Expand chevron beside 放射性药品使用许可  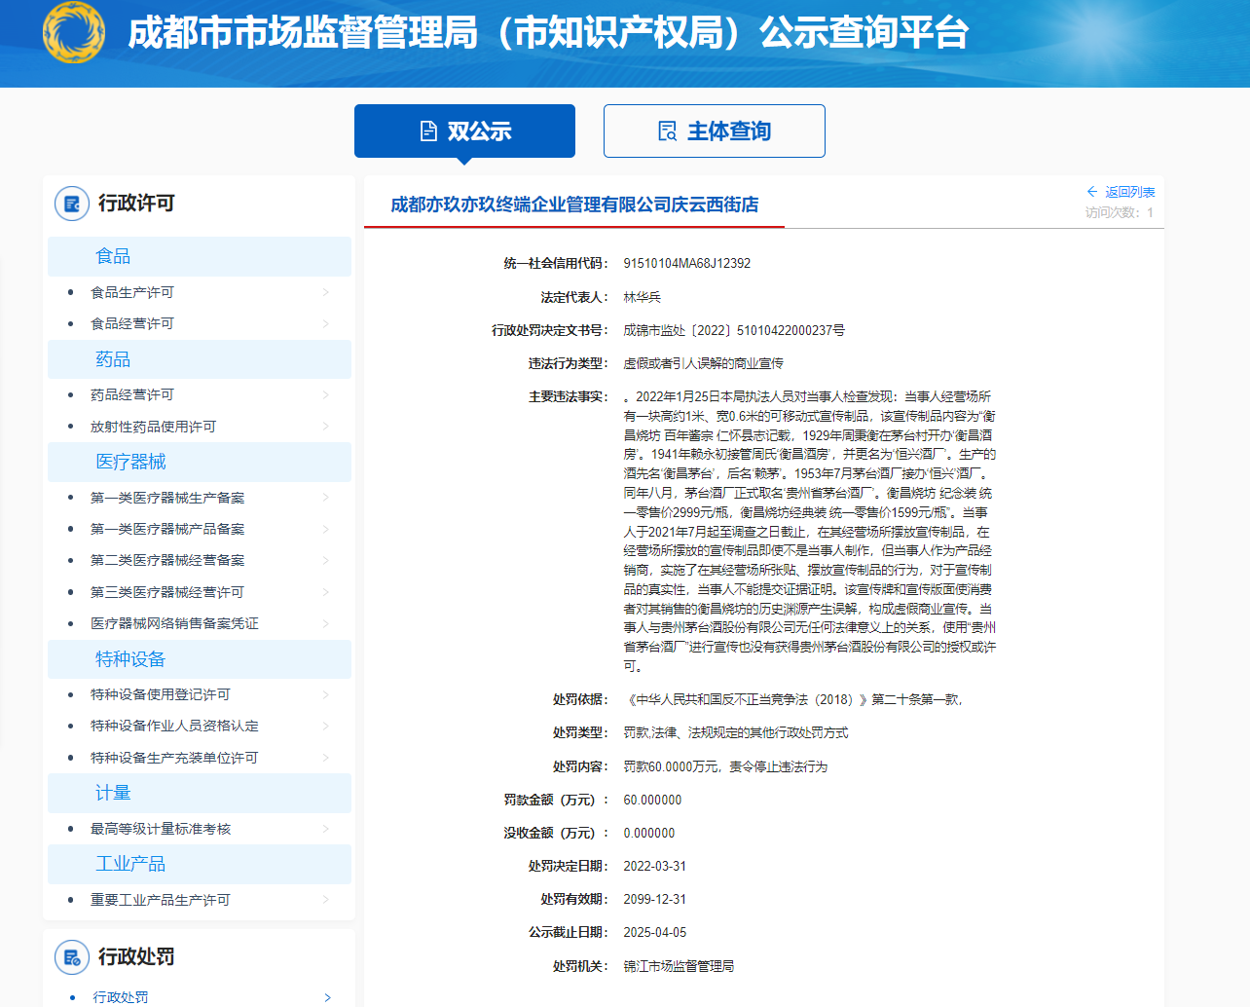tap(325, 427)
